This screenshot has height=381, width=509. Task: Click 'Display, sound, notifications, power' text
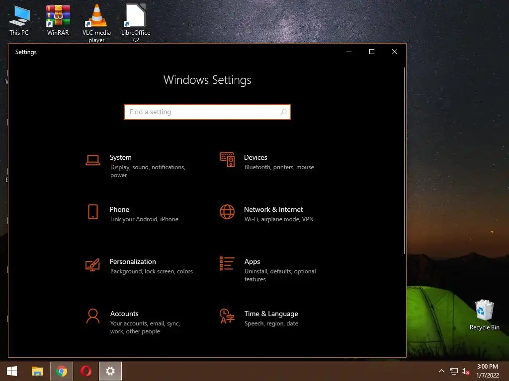coord(148,171)
